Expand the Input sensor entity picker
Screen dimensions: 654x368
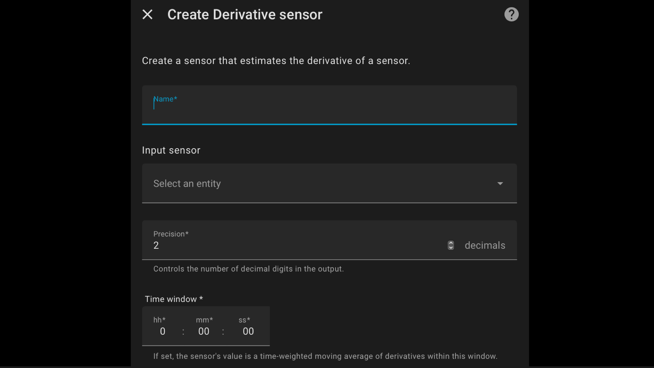(x=329, y=183)
